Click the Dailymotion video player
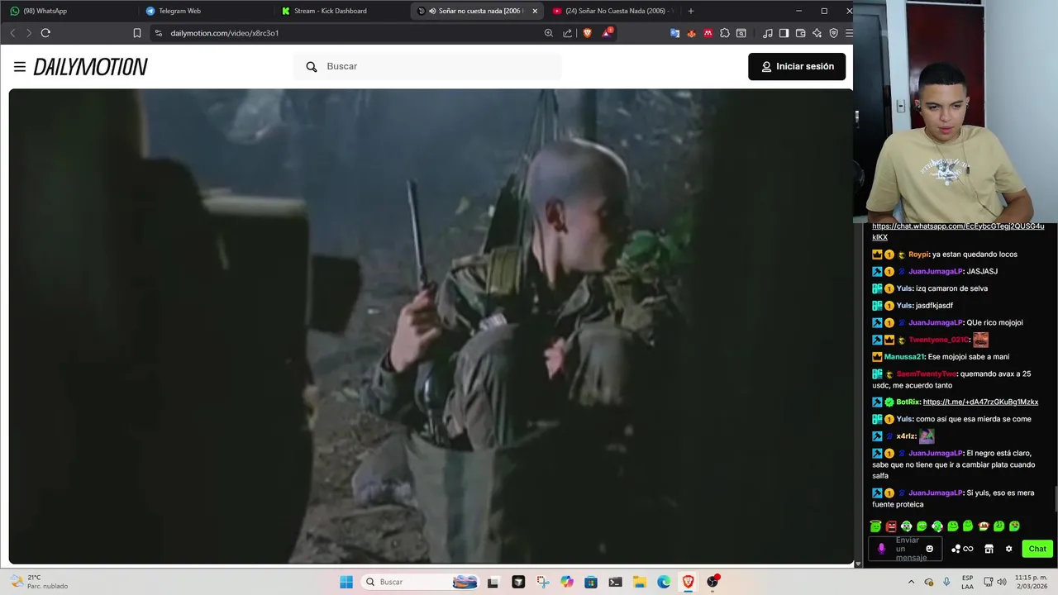 [430, 326]
